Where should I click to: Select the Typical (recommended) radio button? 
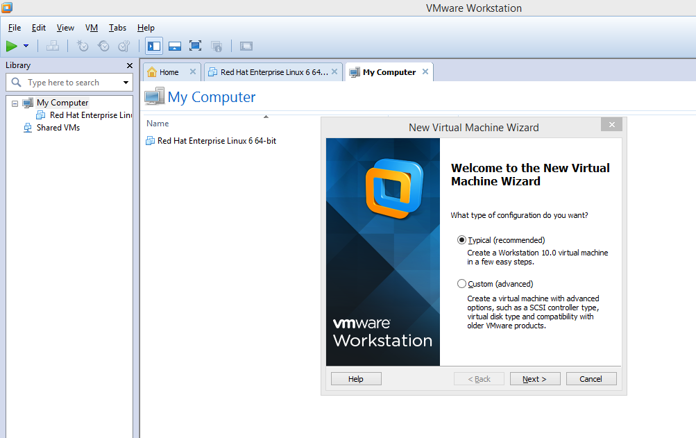point(461,240)
